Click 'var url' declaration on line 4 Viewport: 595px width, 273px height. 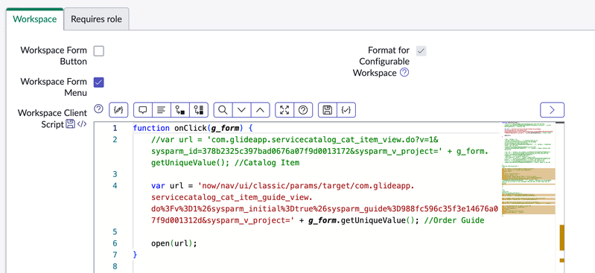click(168, 186)
